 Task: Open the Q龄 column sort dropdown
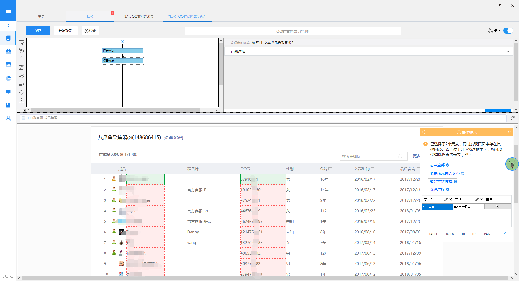coord(330,169)
